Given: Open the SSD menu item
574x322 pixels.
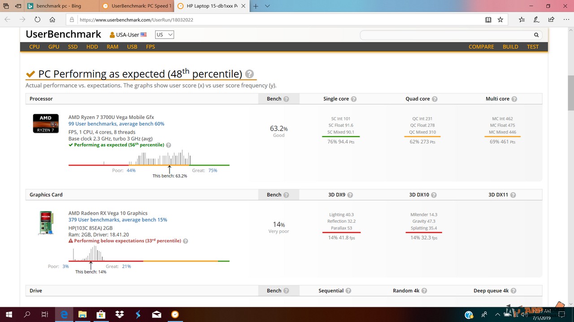Looking at the screenshot, I should pos(73,47).
